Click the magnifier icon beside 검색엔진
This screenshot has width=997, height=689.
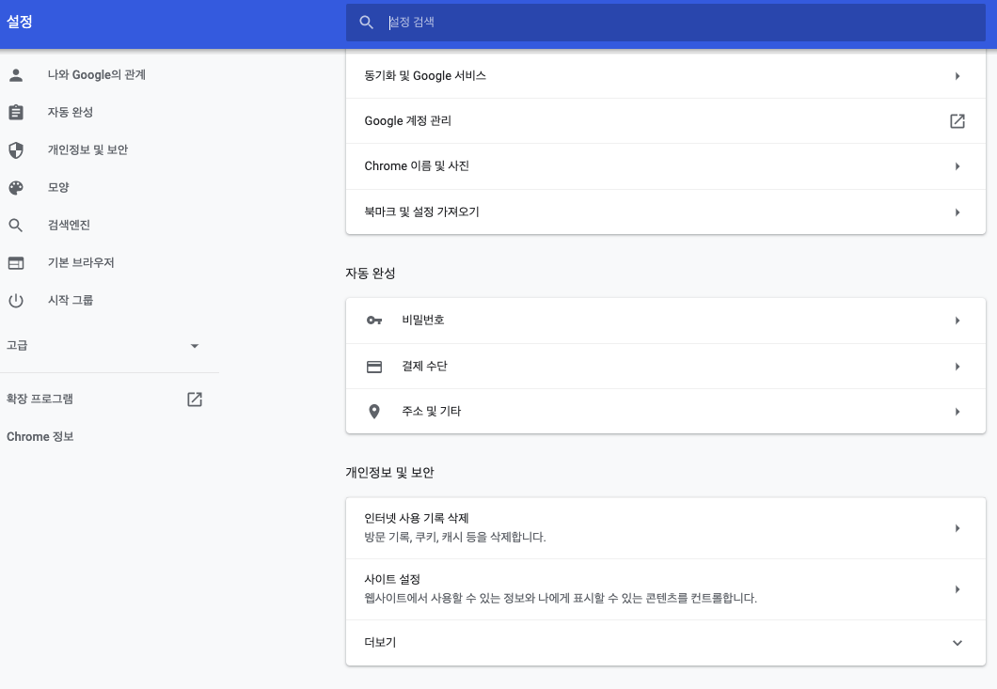16,225
